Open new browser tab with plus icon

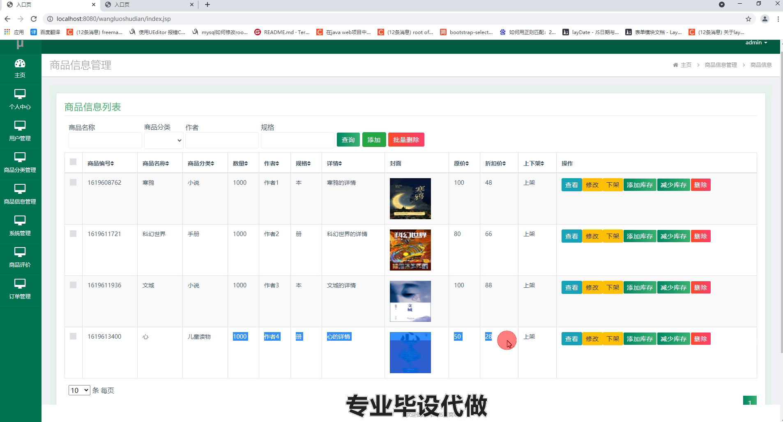point(207,5)
